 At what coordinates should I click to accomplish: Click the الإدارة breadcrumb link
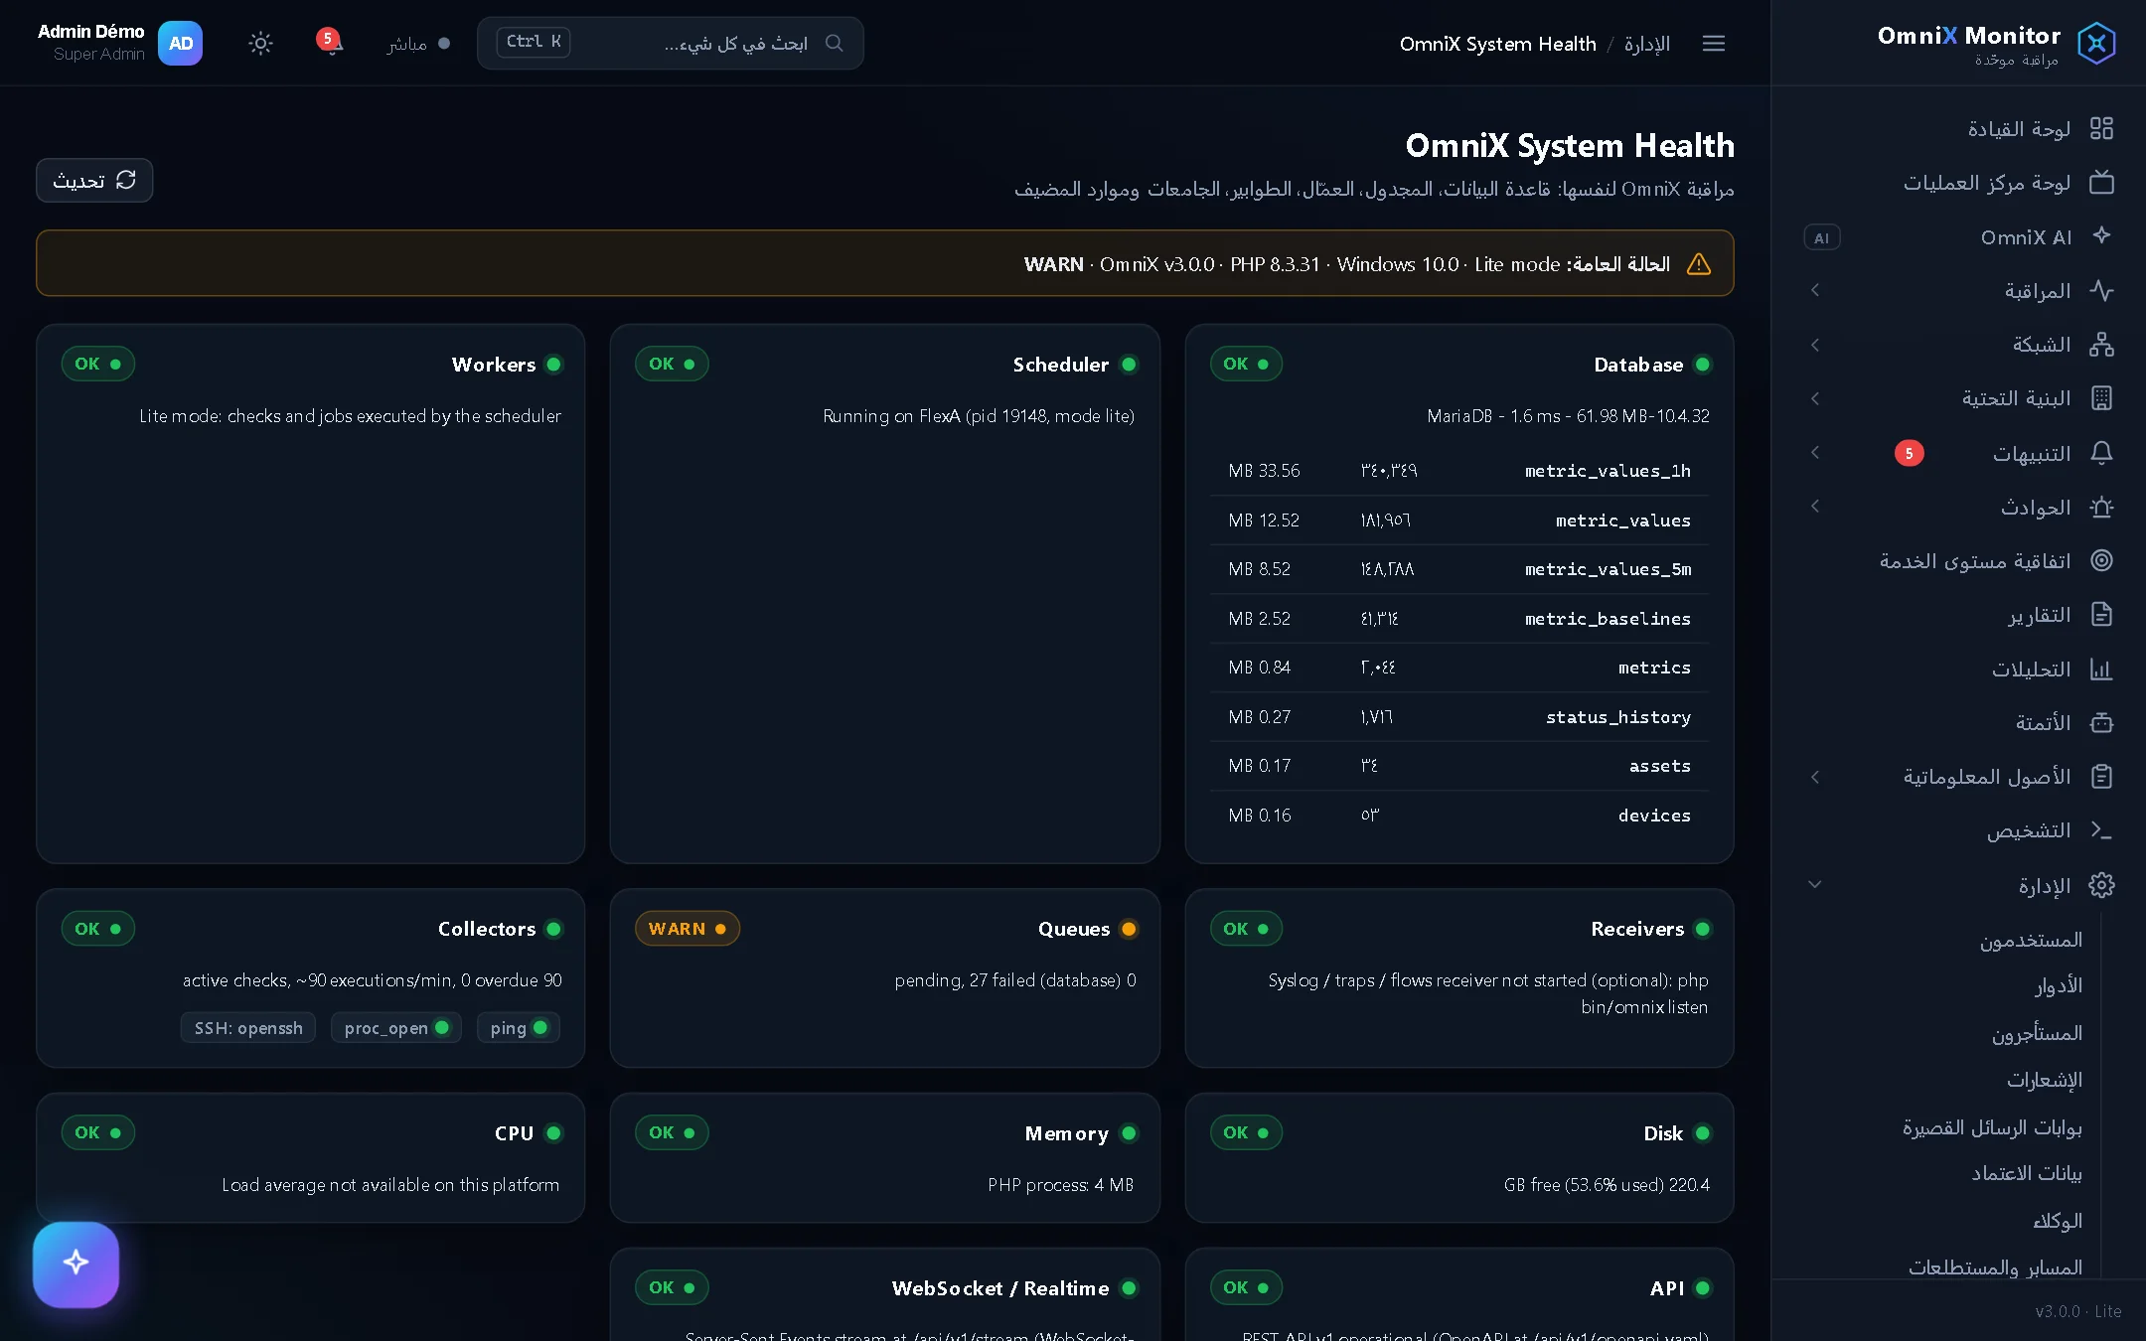tap(1646, 44)
